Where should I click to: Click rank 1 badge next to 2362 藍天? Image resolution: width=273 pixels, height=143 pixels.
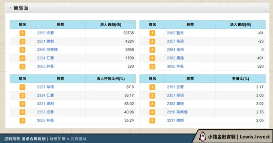coord(152,33)
